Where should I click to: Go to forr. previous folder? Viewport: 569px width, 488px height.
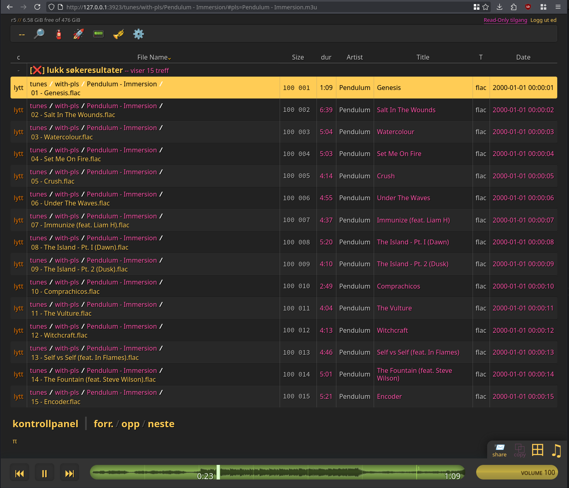click(103, 424)
